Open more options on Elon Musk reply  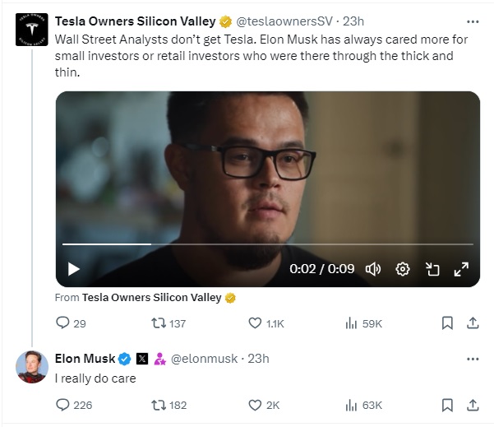pos(472,359)
